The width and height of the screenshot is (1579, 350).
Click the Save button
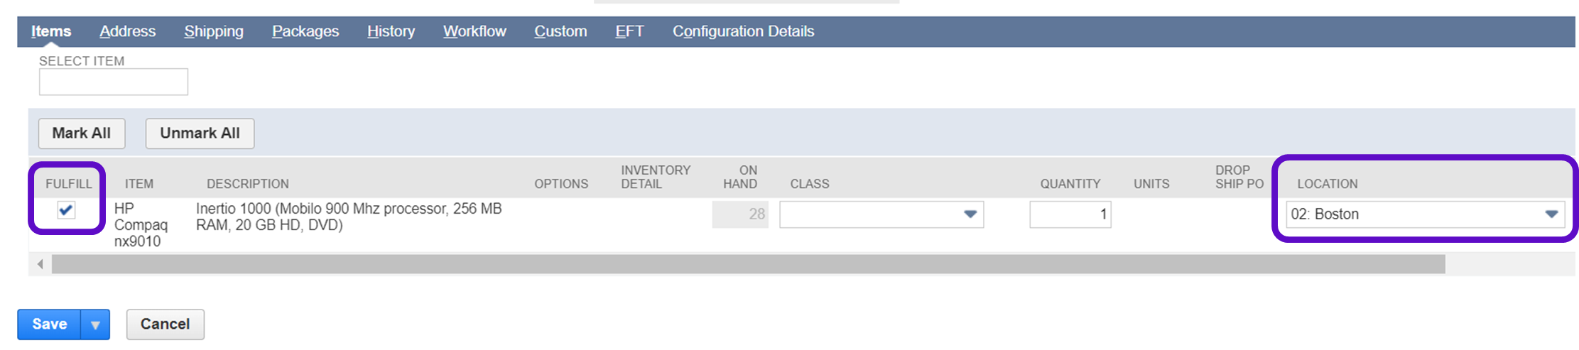(x=50, y=324)
